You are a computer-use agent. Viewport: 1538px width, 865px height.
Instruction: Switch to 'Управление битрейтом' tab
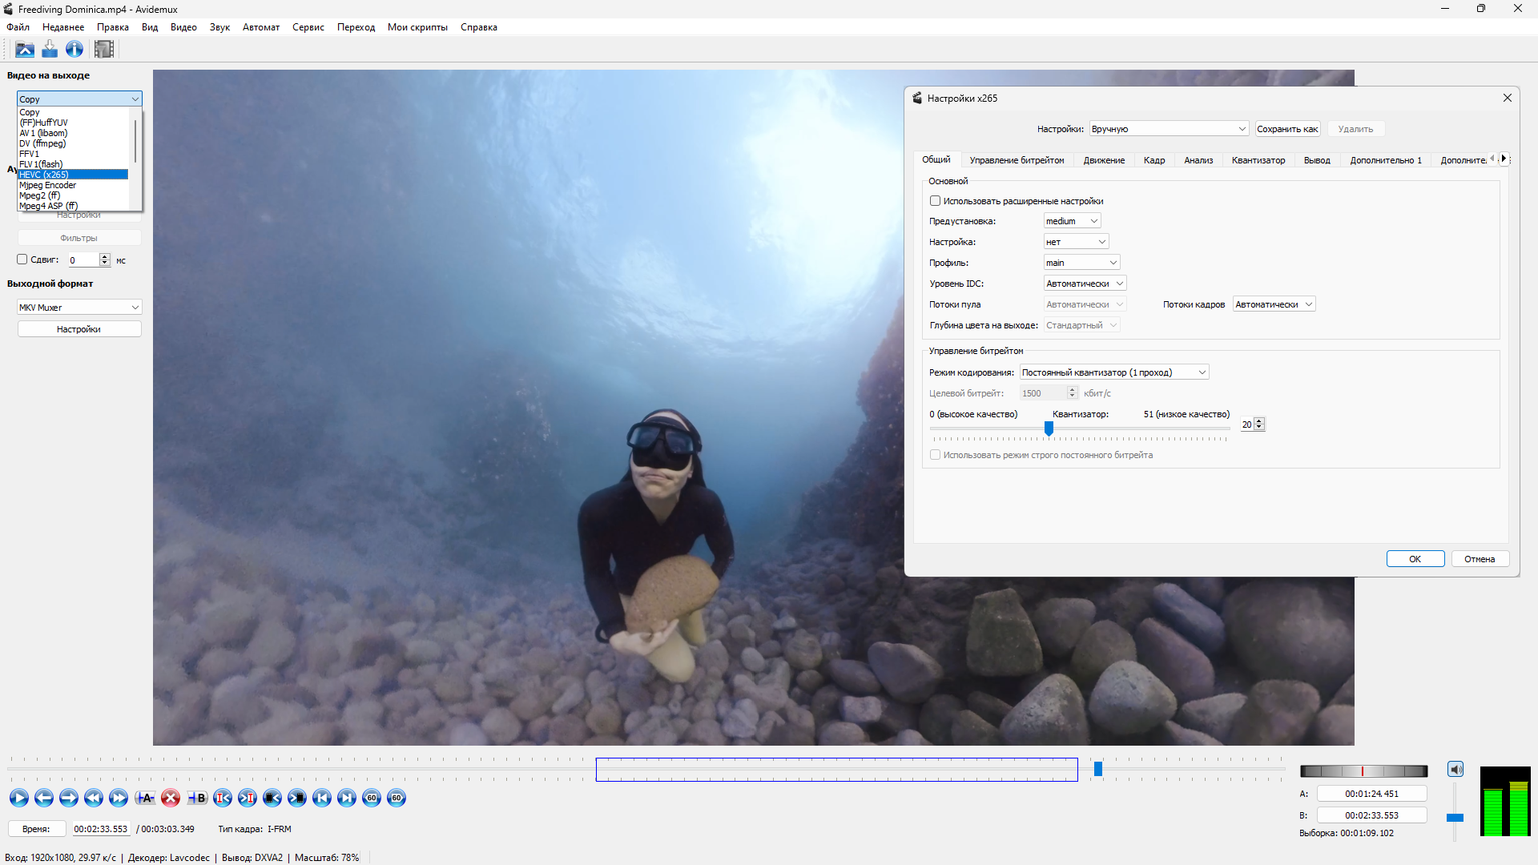coord(1017,160)
